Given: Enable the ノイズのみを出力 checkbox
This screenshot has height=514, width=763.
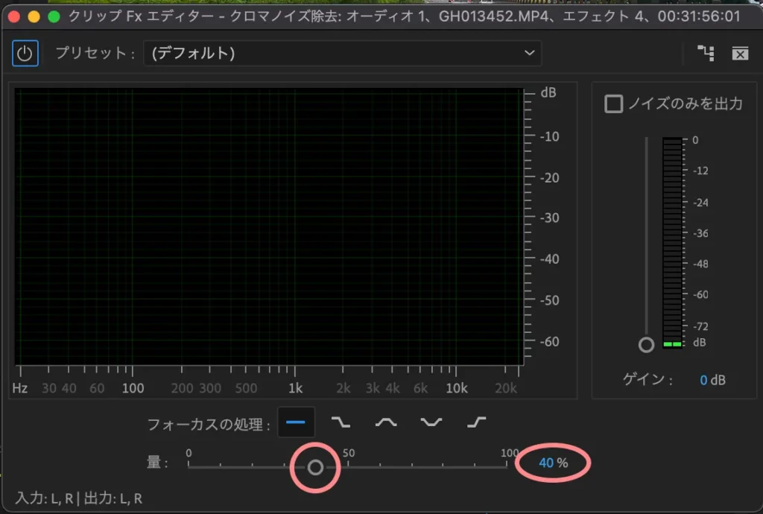Looking at the screenshot, I should coord(614,104).
